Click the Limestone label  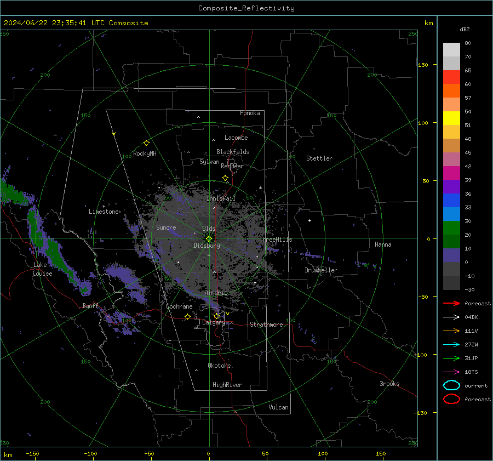[104, 212]
